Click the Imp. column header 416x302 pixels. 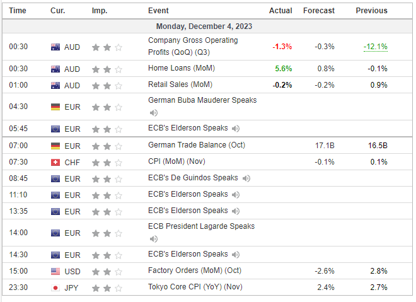(x=99, y=11)
